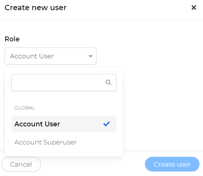
Task: Click the Create user button
Action: [x=172, y=164]
